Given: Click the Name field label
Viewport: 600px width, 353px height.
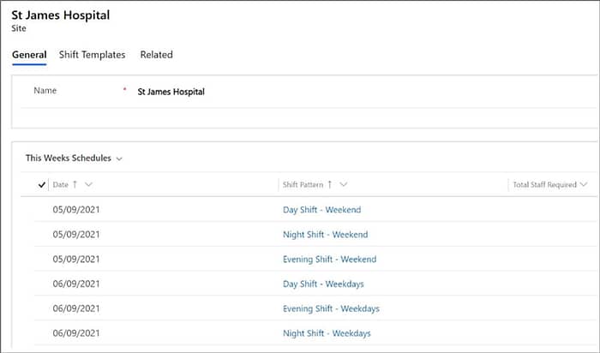Looking at the screenshot, I should tap(45, 91).
